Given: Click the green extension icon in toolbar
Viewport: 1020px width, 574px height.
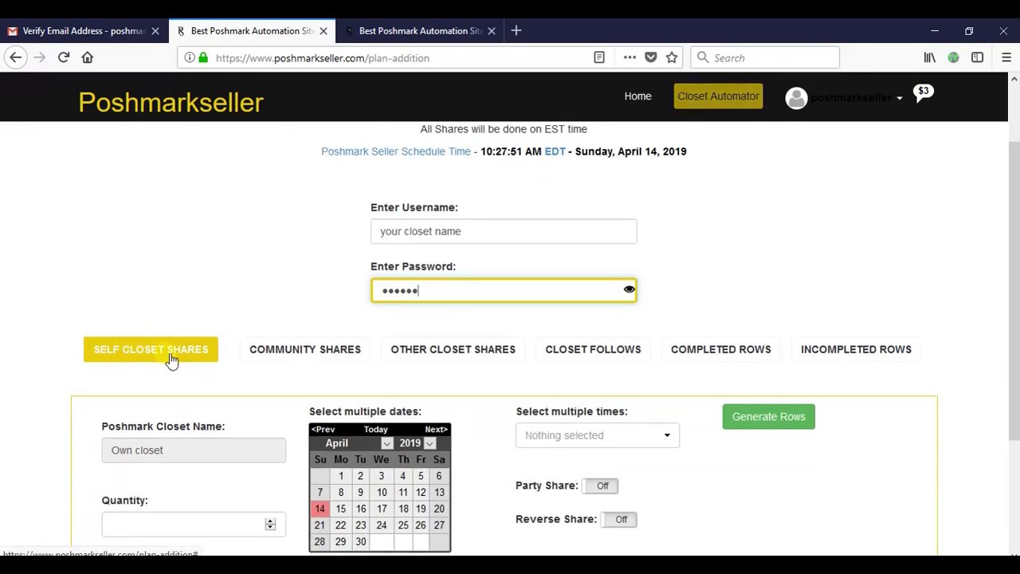Looking at the screenshot, I should (x=953, y=57).
